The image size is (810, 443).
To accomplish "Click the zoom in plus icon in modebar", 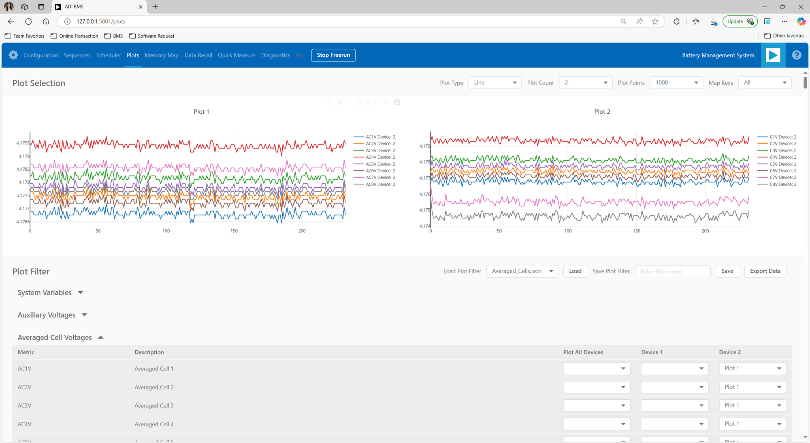I will click(360, 102).
